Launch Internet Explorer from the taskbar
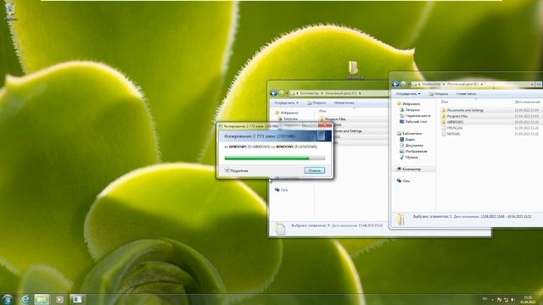The image size is (543, 305). click(x=25, y=299)
